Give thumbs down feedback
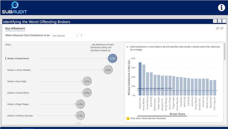The image size is (228, 129). 222,28
